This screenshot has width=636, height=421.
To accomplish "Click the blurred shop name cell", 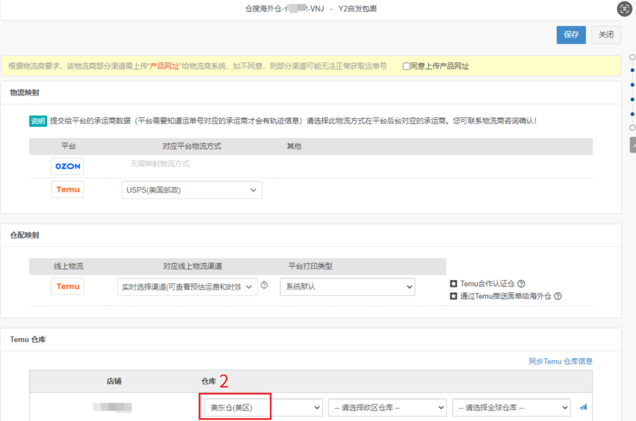I will (112, 407).
